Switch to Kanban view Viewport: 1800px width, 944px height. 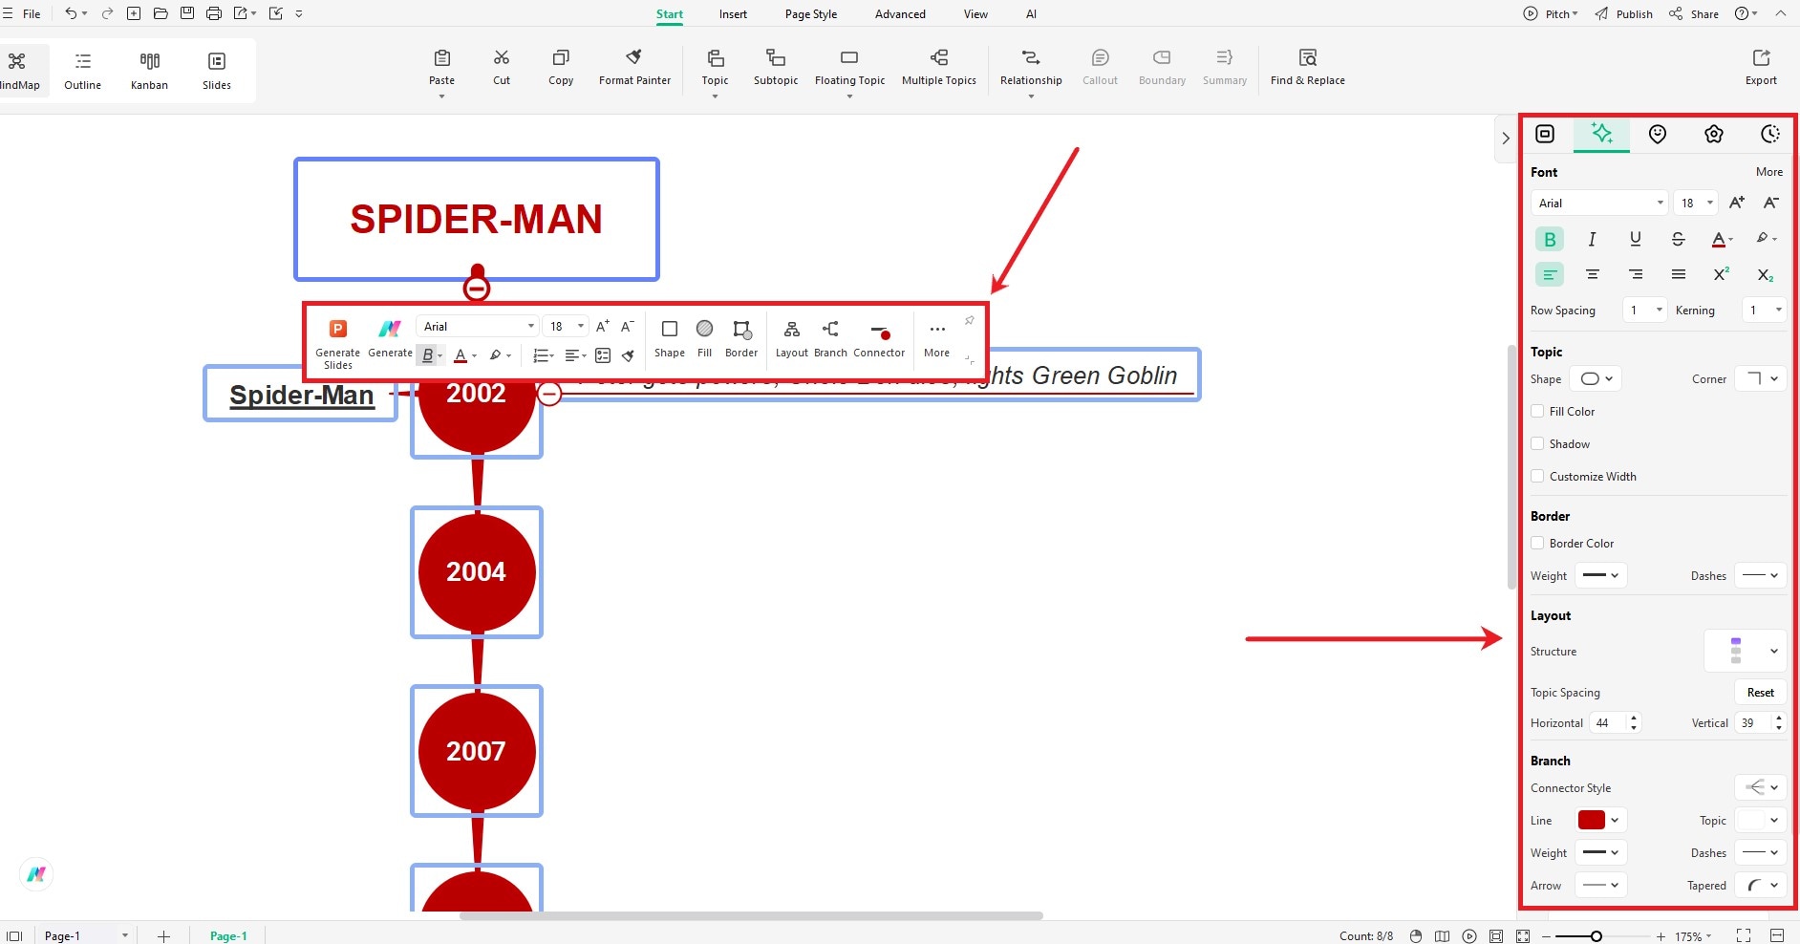click(149, 71)
